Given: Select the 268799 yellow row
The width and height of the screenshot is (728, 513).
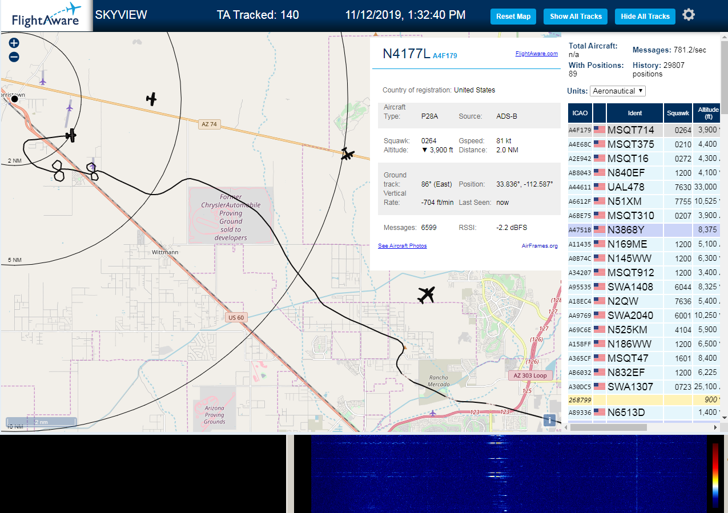Looking at the screenshot, I should pos(644,399).
